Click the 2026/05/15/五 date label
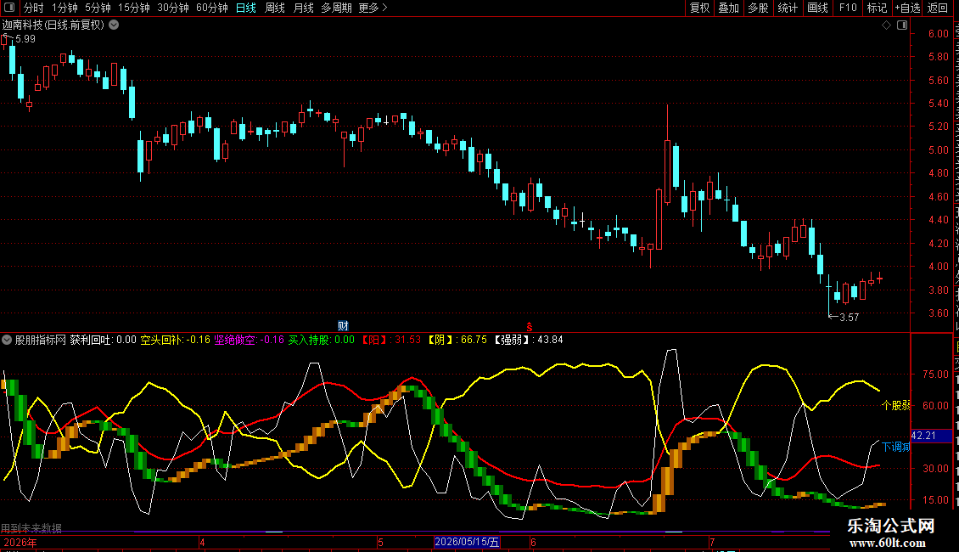This screenshot has width=959, height=552. [x=468, y=542]
